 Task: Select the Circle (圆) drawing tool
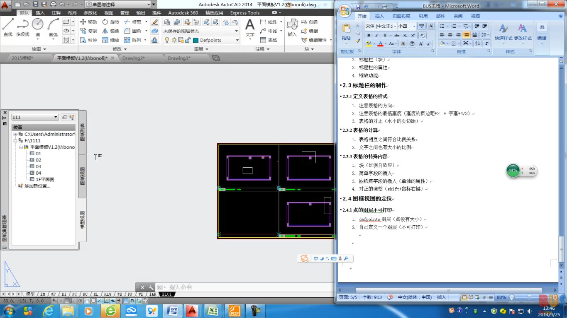pos(38,27)
